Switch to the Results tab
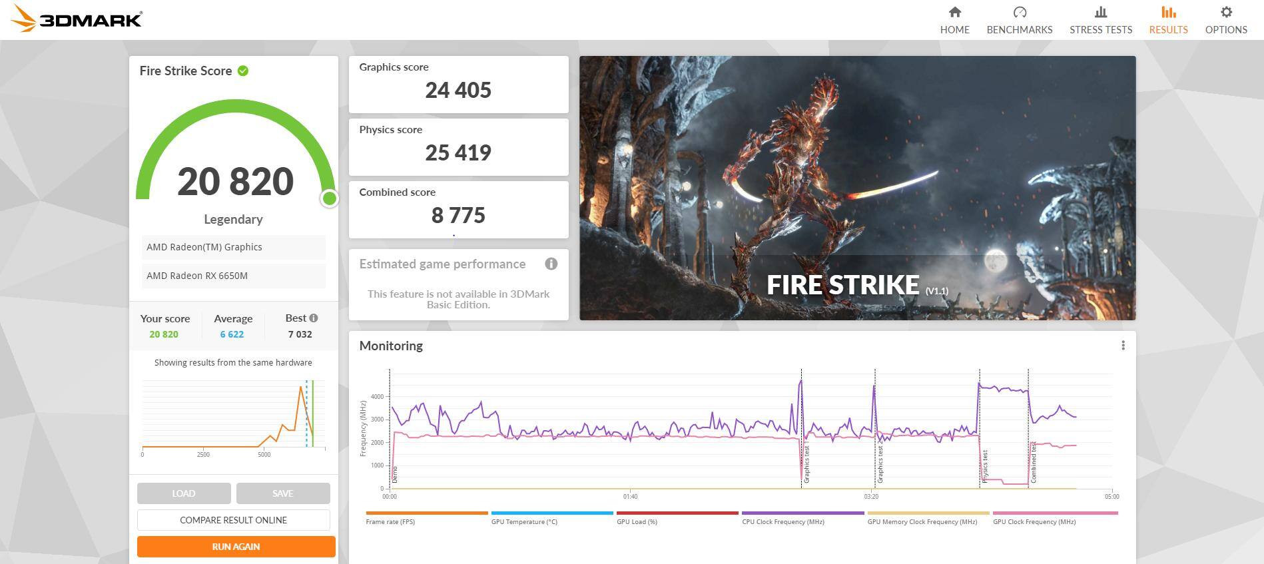The height and width of the screenshot is (564, 1264). pyautogui.click(x=1168, y=20)
